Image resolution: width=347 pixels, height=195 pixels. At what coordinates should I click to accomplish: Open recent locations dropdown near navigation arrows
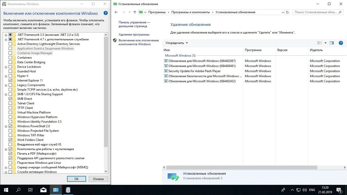pyautogui.click(x=130, y=12)
